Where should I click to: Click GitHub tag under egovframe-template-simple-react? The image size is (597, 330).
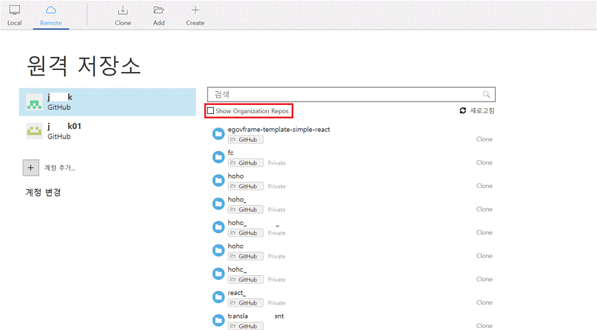(x=246, y=140)
